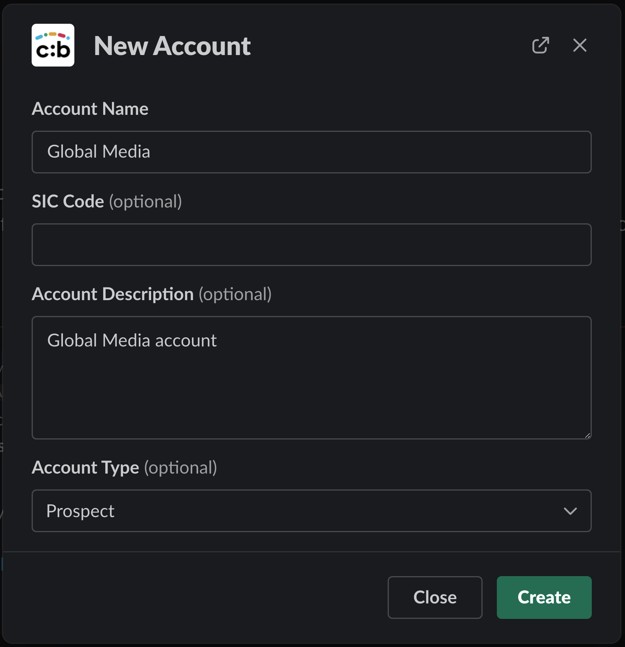
Task: Click "(optional)" beside Account Type
Action: (180, 468)
